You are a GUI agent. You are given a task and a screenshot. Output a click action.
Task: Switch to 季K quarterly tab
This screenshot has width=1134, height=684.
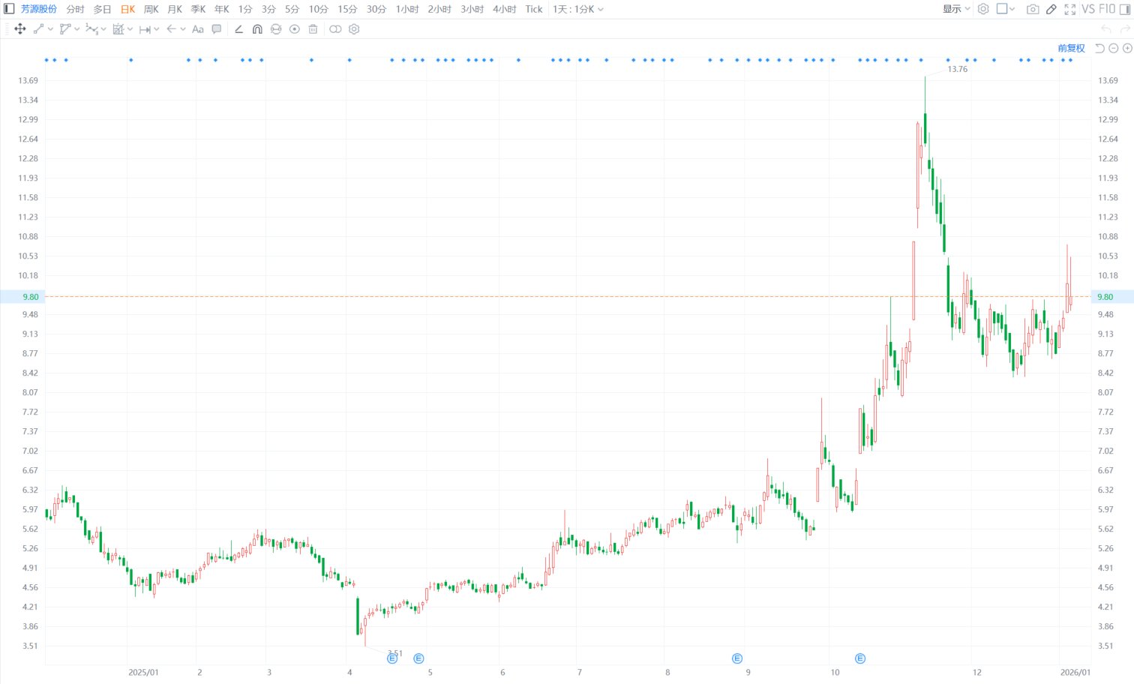point(198,9)
